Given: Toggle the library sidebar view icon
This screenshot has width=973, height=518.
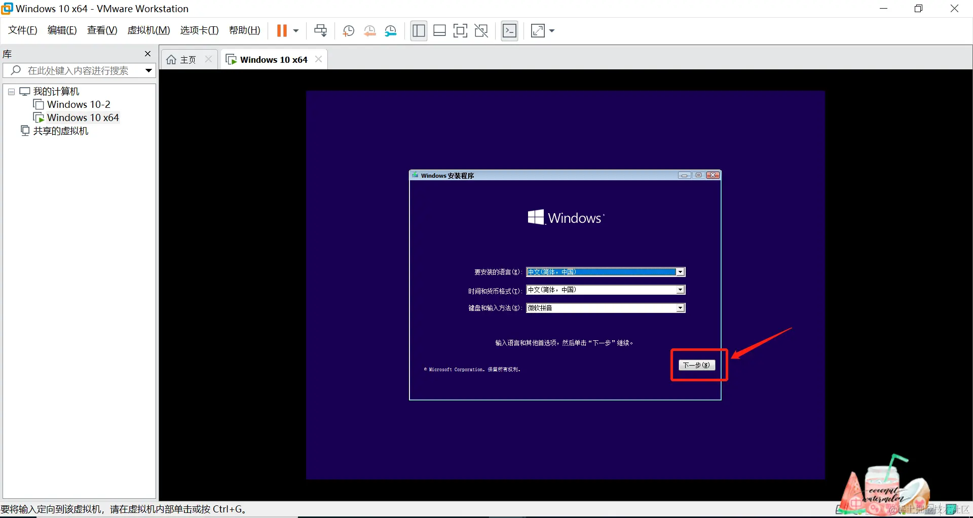Looking at the screenshot, I should pyautogui.click(x=419, y=31).
